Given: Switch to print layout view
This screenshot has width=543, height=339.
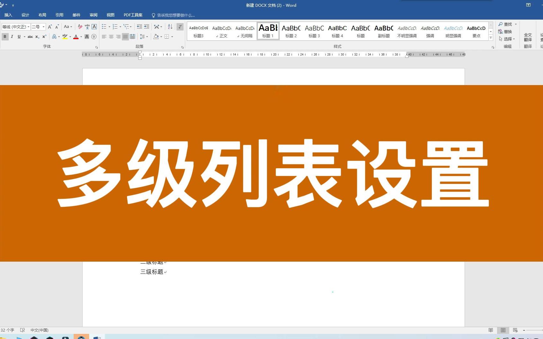Looking at the screenshot, I should click(503, 330).
